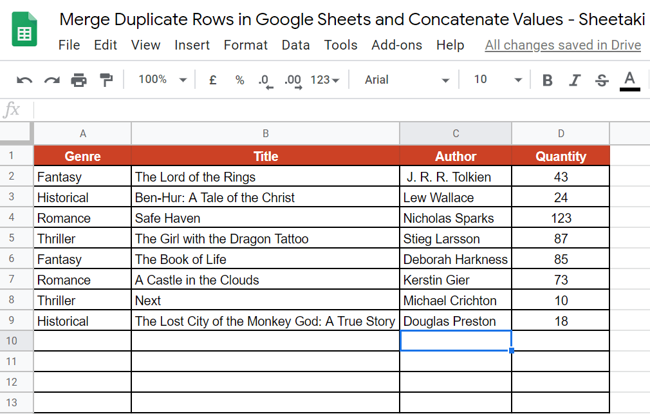
Task: Click the document title to rename
Action: click(352, 19)
